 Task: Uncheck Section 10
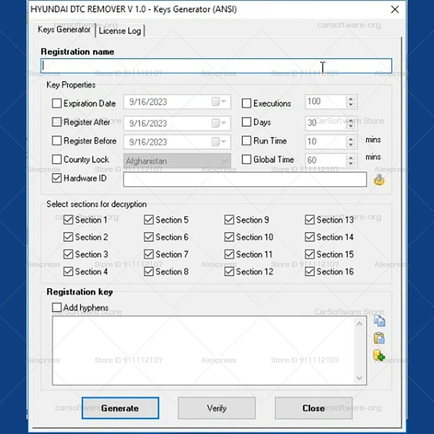tap(229, 237)
